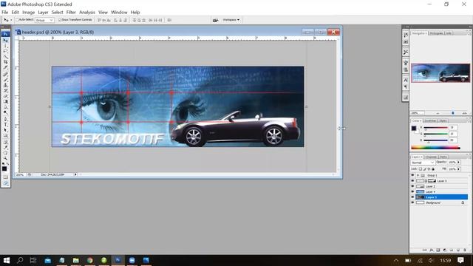The image size is (473, 266).
Task: Select the Gradient tool
Action: [x=5, y=102]
